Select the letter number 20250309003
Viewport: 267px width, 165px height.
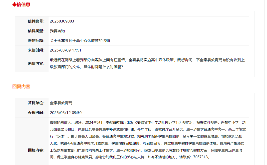(62, 21)
